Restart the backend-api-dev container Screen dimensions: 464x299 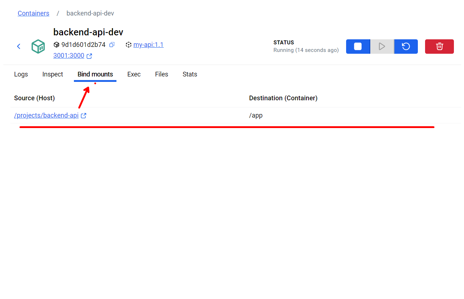(406, 47)
